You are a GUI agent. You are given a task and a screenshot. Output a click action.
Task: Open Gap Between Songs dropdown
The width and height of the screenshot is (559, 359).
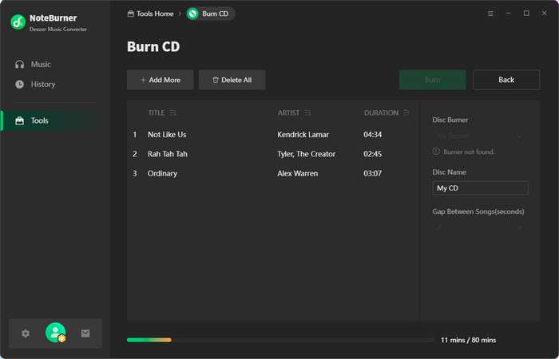coord(480,227)
